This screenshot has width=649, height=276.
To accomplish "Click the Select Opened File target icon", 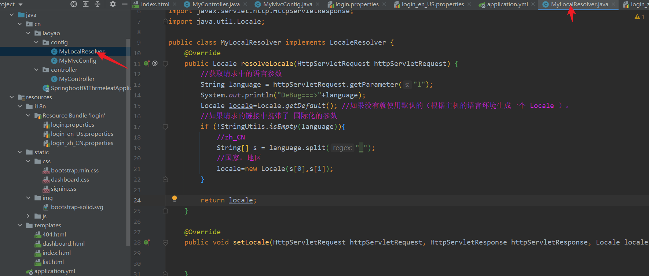I will [x=74, y=4].
